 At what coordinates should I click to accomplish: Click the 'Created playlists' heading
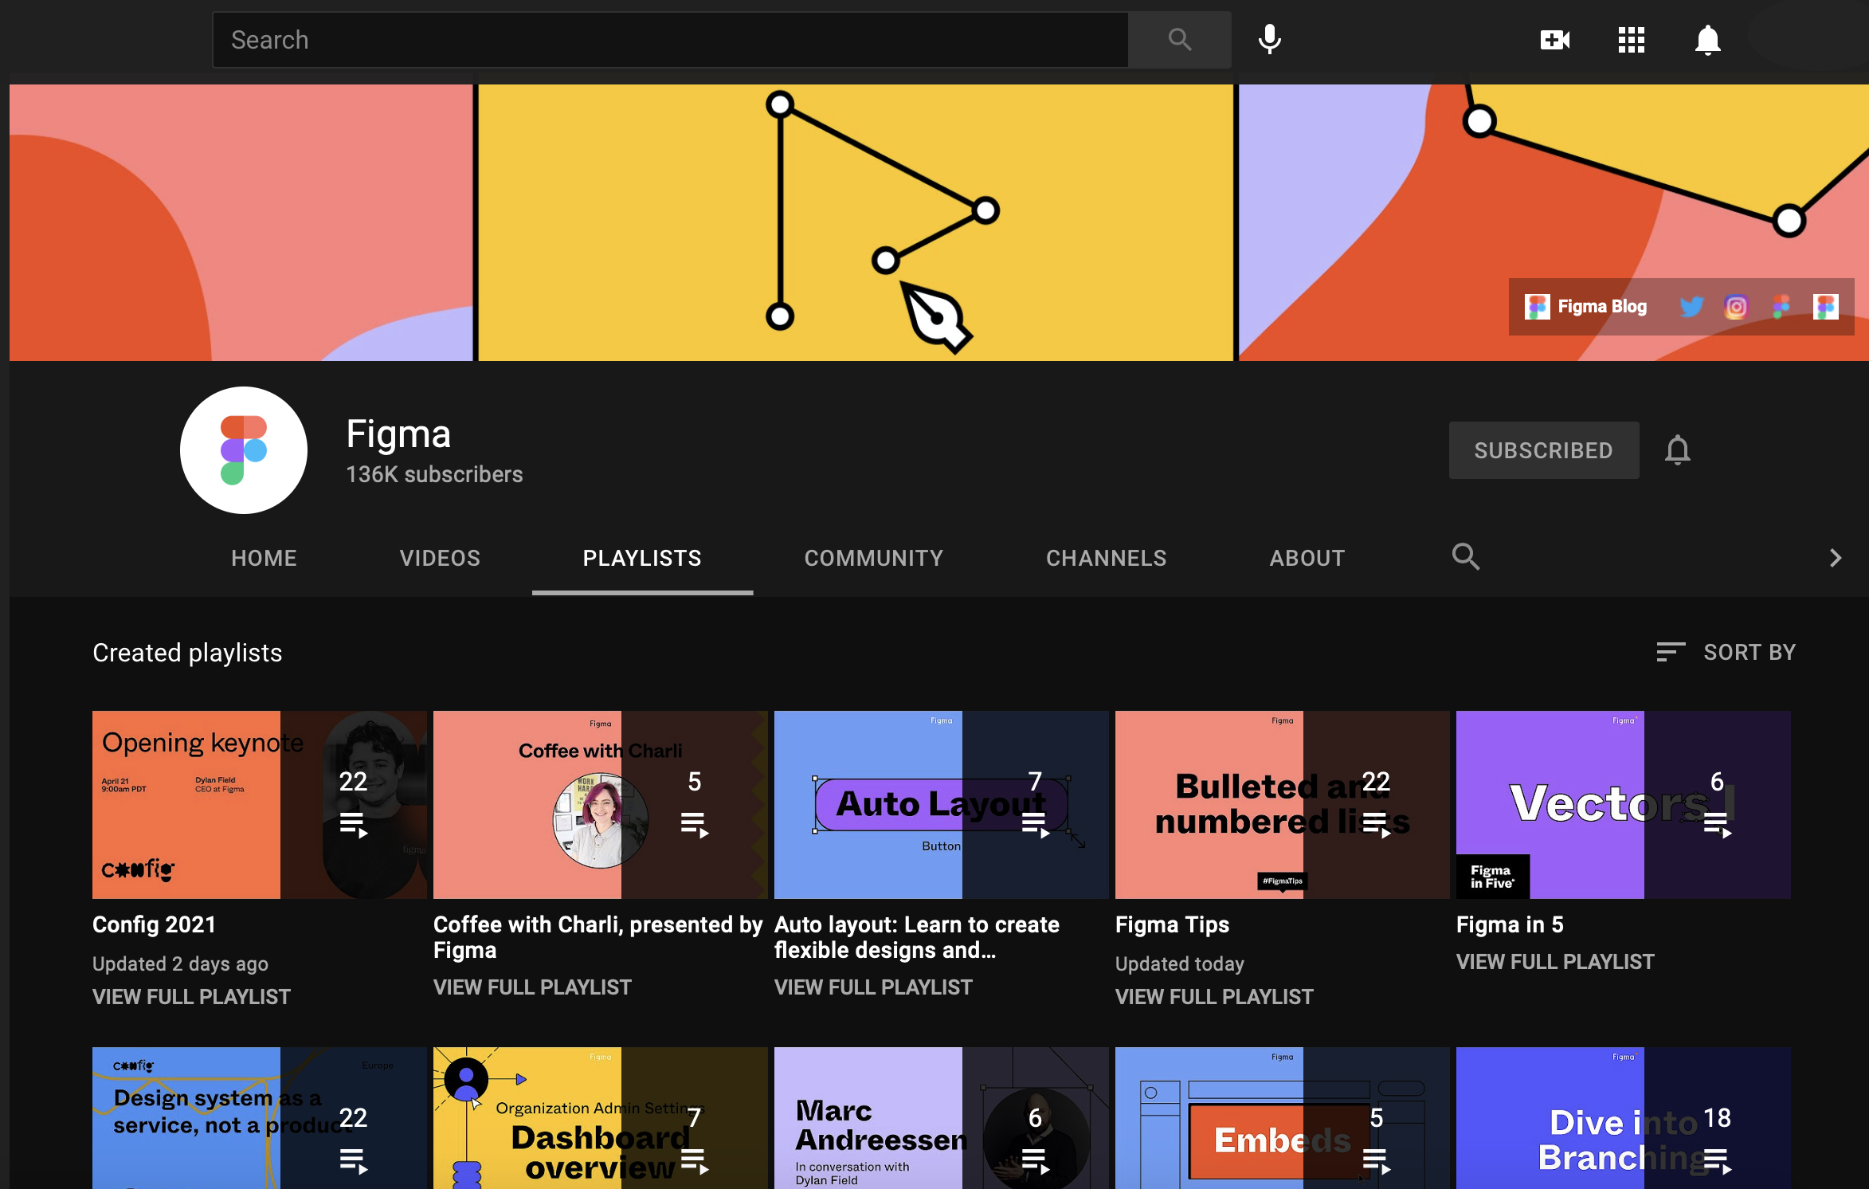[187, 653]
